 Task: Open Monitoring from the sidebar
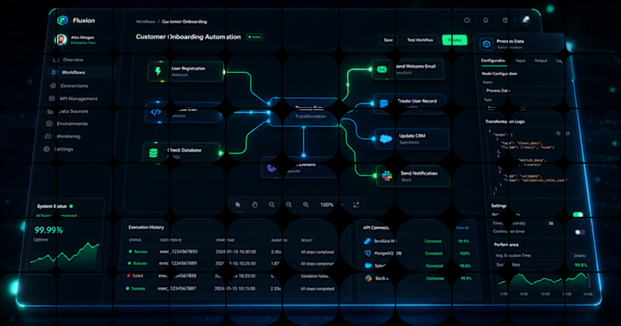point(68,137)
